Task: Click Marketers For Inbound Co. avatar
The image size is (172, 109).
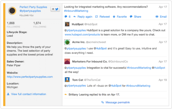Action: (67, 61)
